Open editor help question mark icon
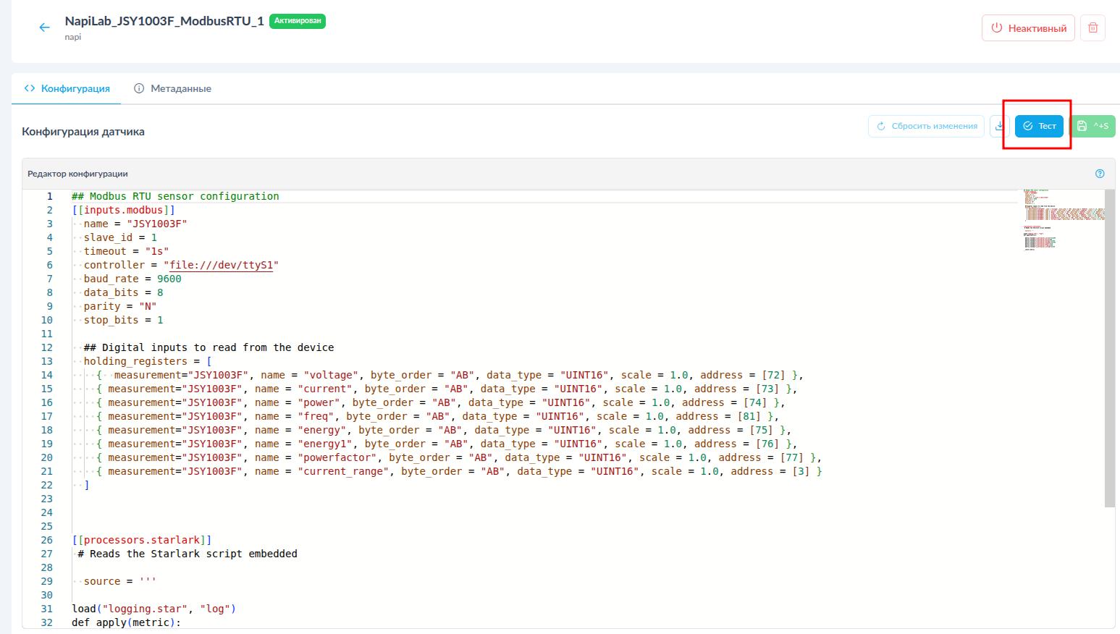 click(x=1100, y=174)
